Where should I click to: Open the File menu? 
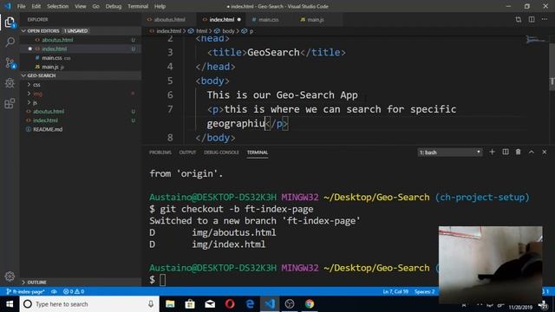[21, 6]
